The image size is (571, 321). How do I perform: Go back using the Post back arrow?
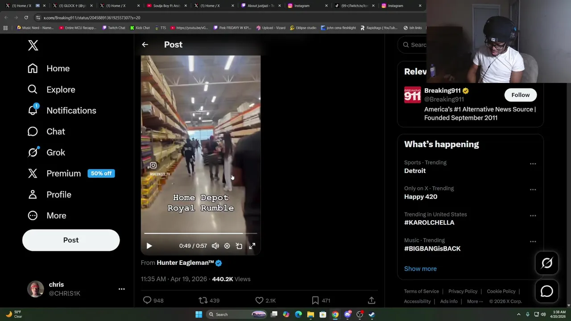point(145,45)
